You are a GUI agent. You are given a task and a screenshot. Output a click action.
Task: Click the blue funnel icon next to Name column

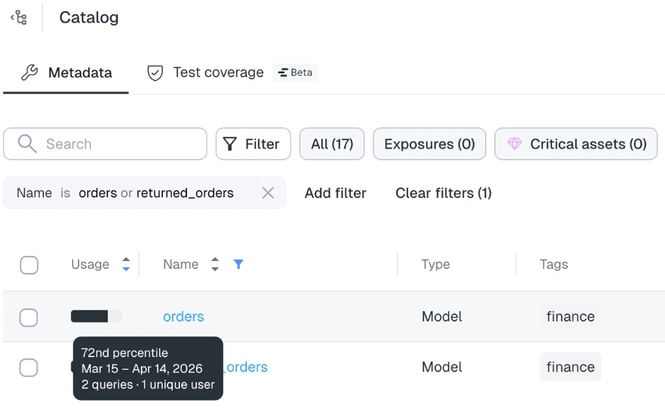tap(238, 264)
